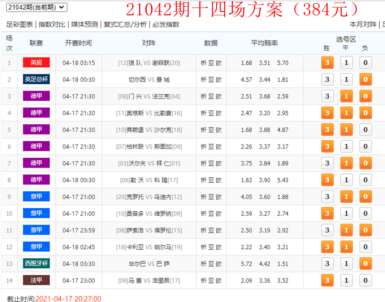This screenshot has height=302, width=385.
Task: Open 析 analysis for 弗赖堡 match
Action: pos(204,130)
